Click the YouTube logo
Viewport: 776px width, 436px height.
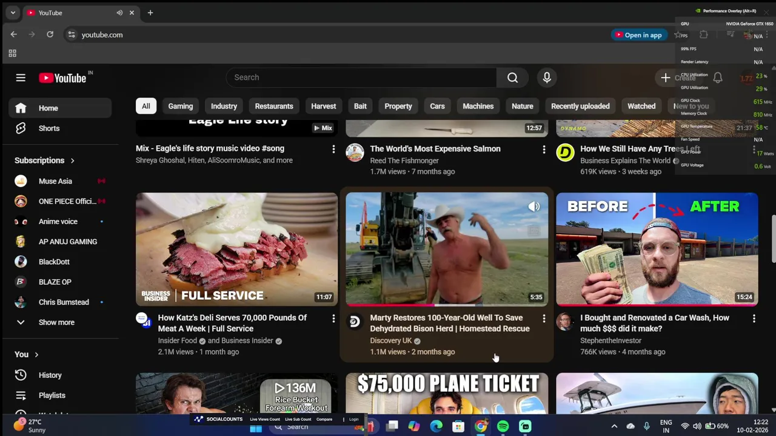[x=62, y=78]
